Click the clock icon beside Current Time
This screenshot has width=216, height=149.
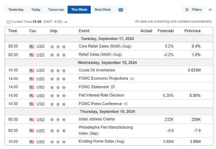(x=9, y=22)
